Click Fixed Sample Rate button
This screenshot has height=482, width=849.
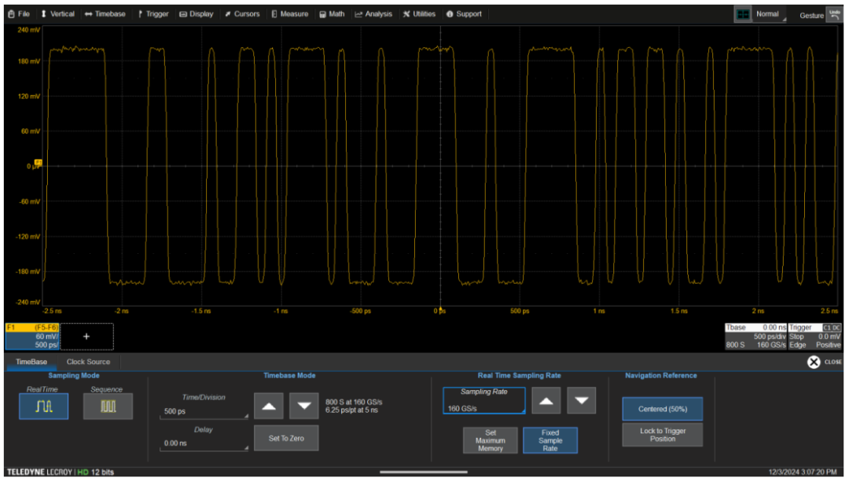[x=550, y=440]
